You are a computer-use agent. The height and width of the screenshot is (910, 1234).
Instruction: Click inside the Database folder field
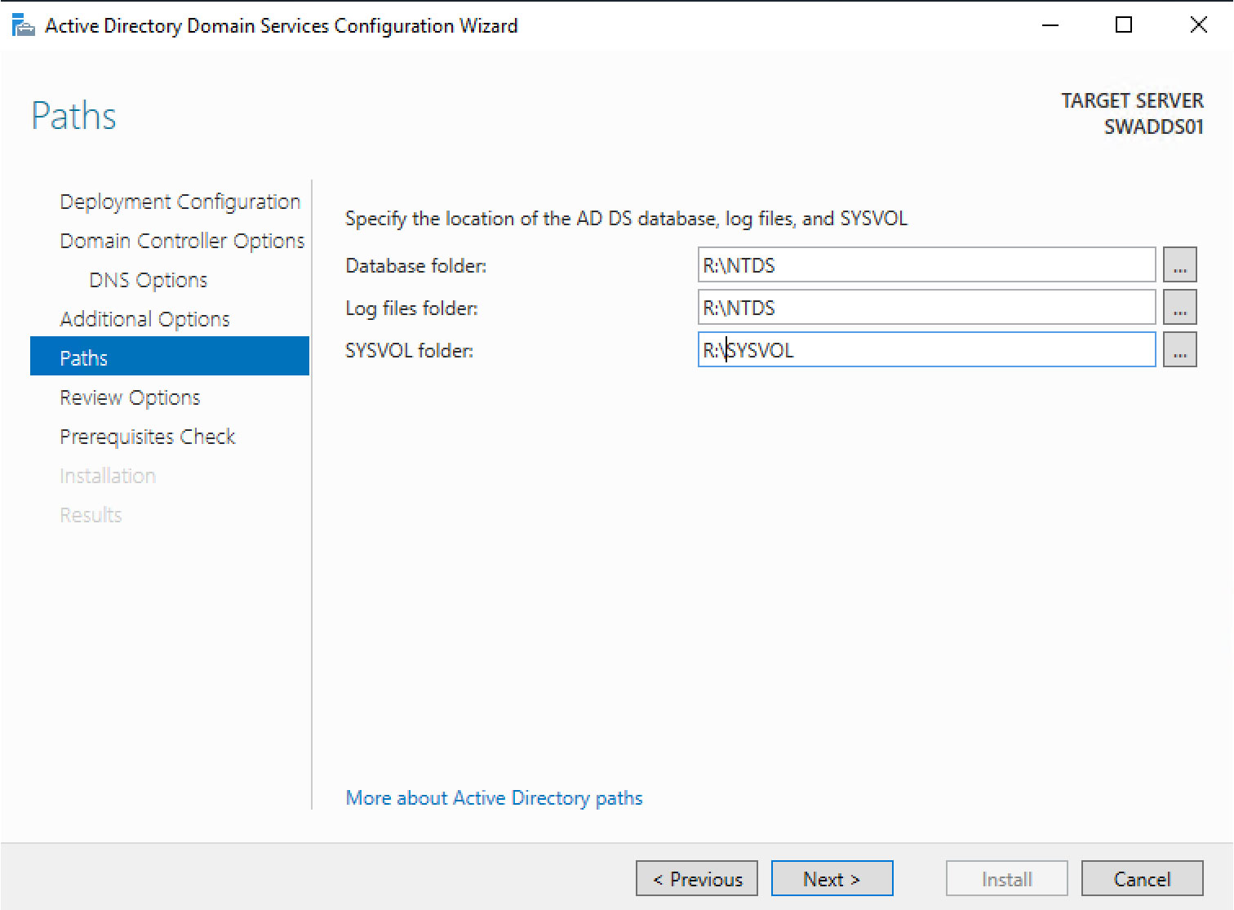click(x=926, y=265)
